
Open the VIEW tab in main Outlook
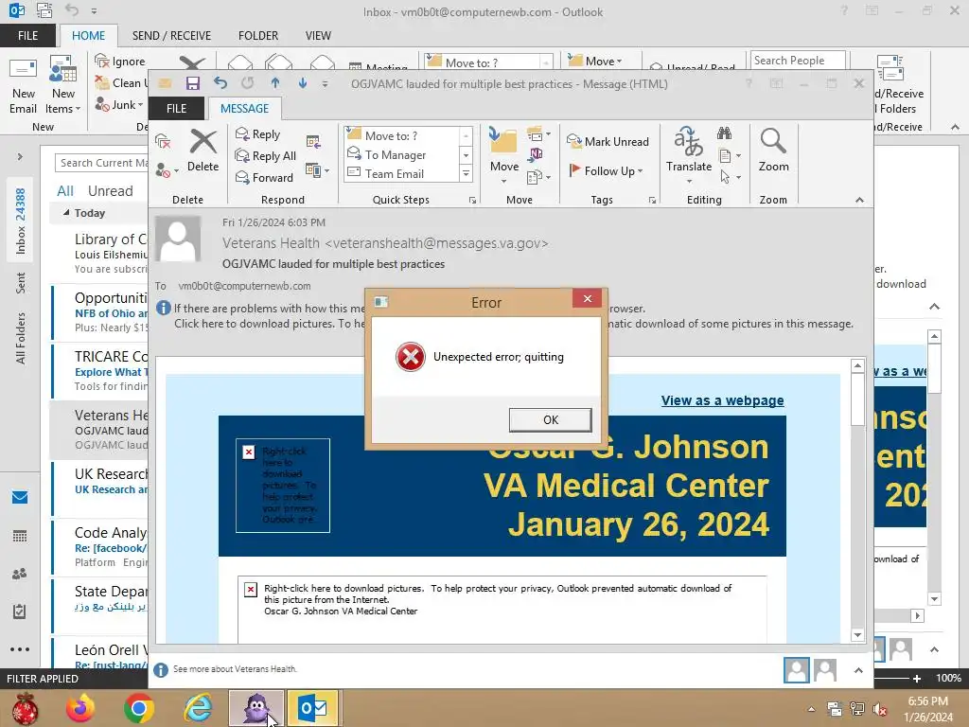[x=318, y=36]
